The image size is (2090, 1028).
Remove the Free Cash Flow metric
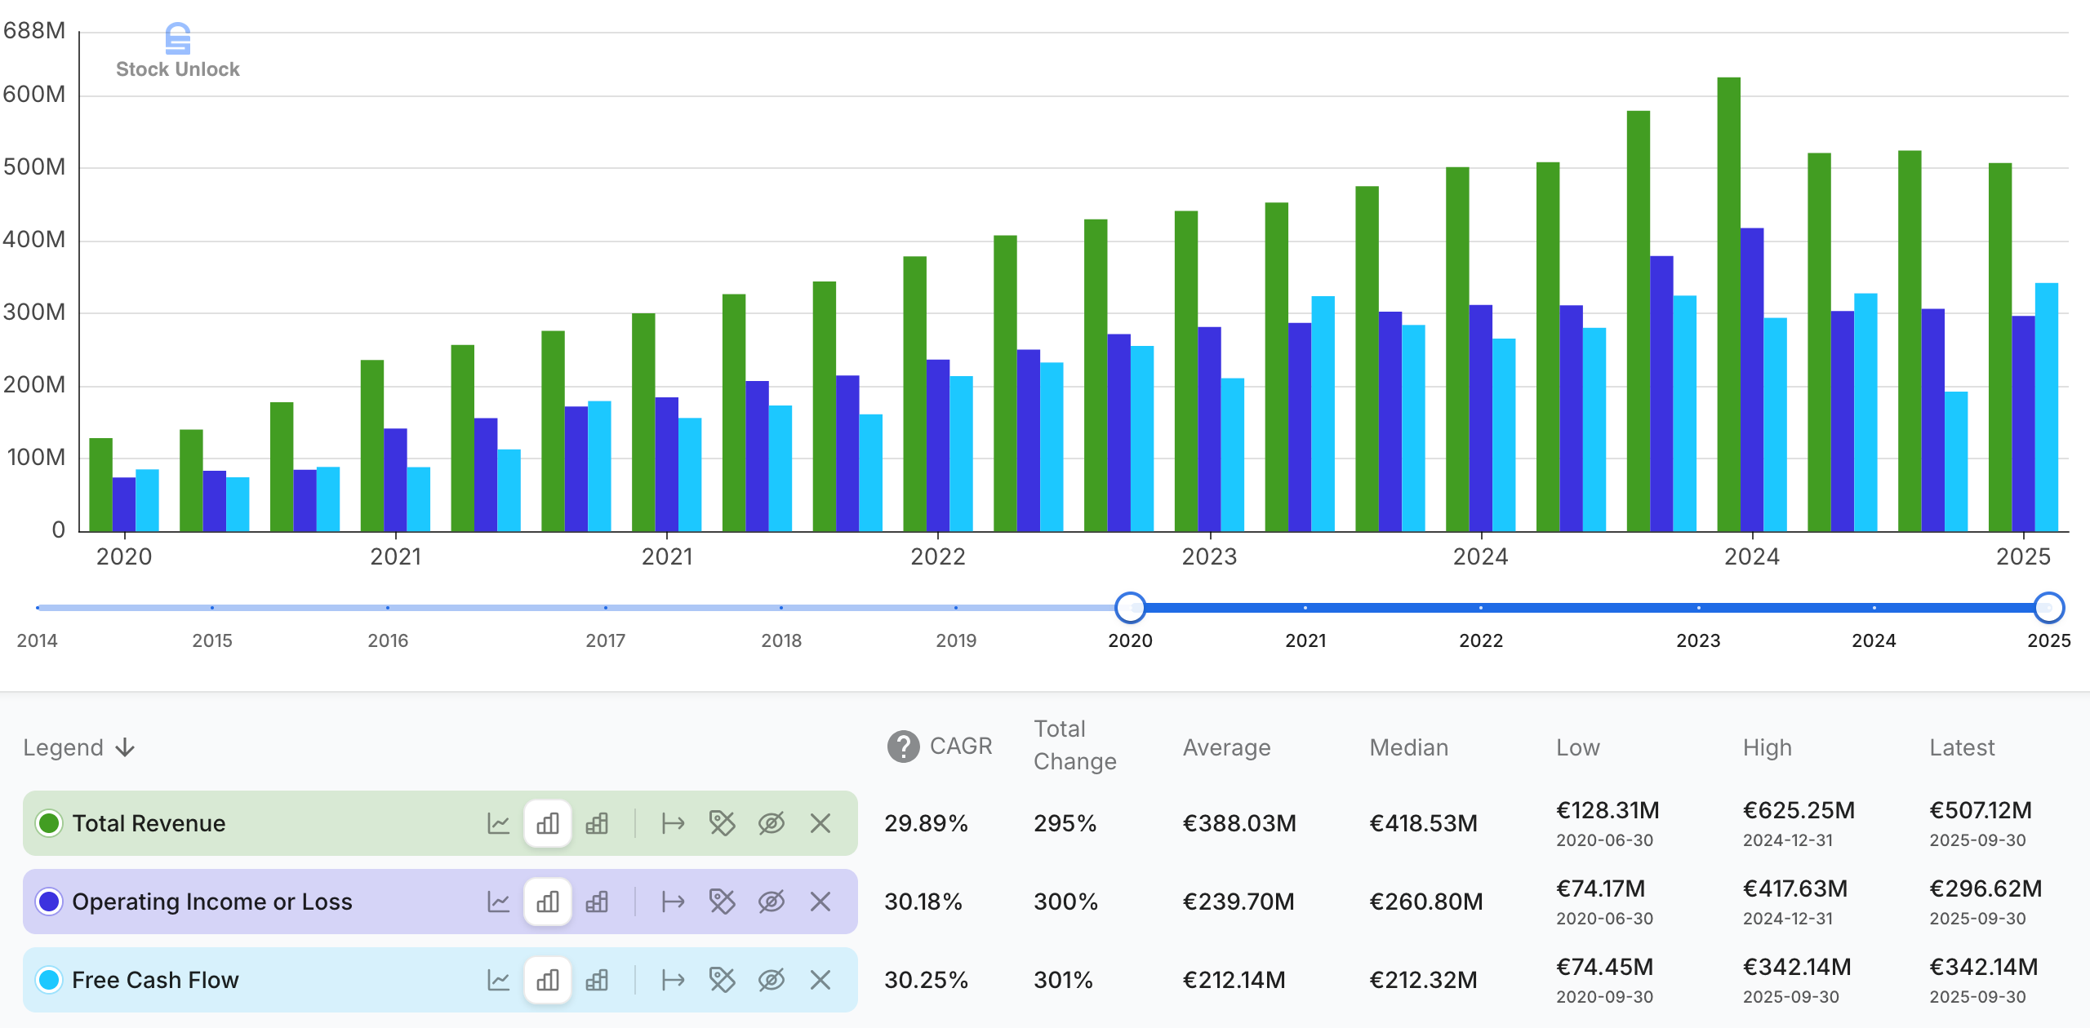pos(820,980)
